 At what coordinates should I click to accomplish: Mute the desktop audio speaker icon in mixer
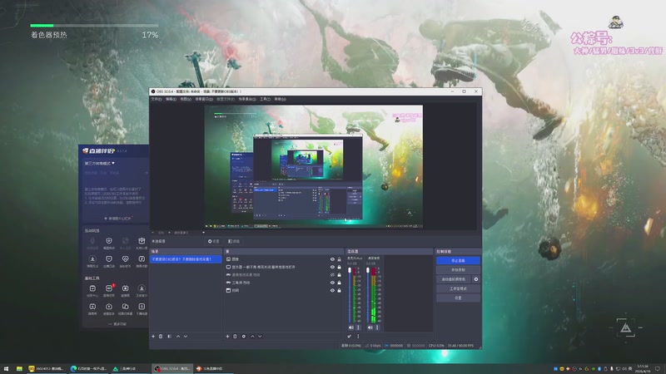350,327
